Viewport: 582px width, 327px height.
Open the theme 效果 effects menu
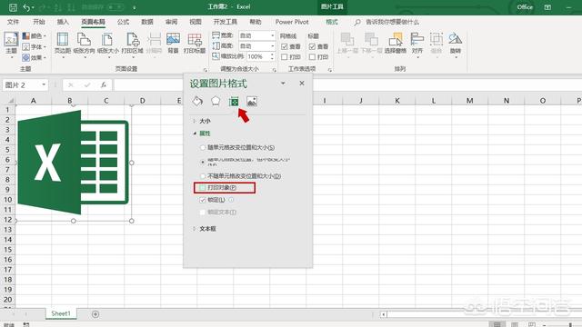point(34,57)
